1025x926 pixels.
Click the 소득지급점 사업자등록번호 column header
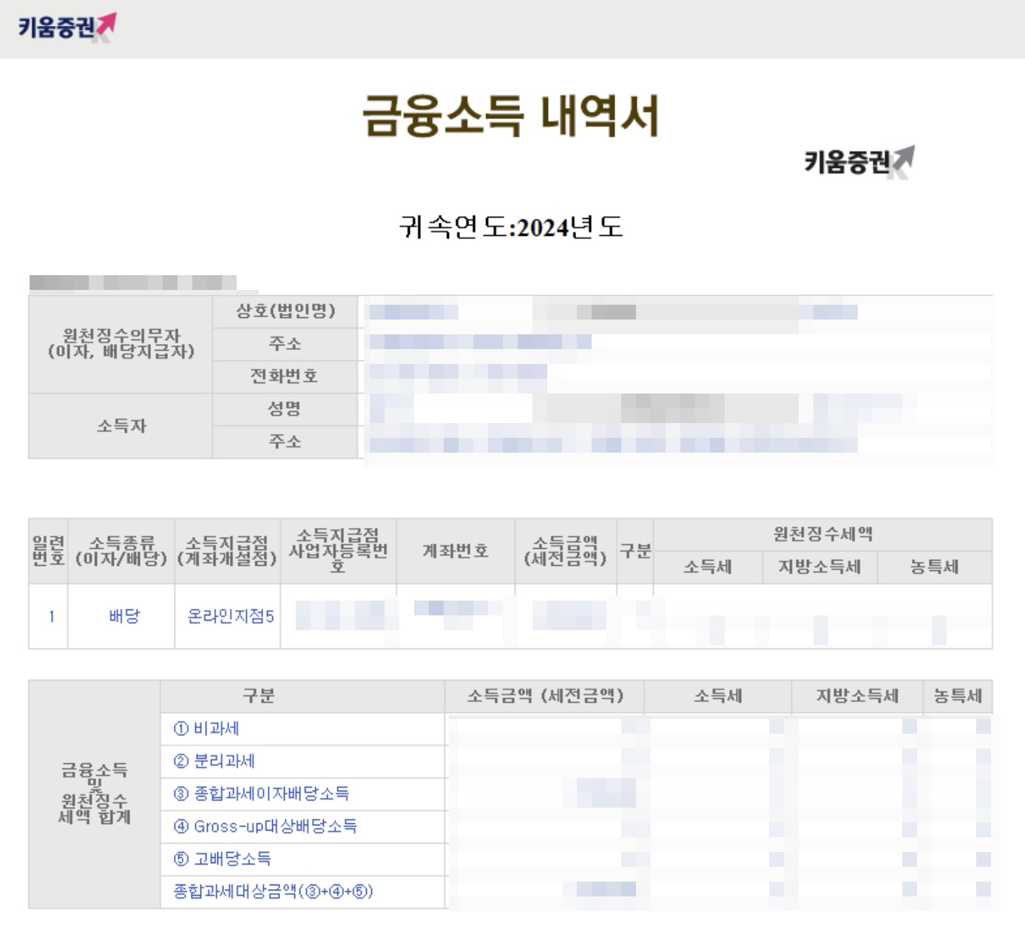[x=339, y=551]
